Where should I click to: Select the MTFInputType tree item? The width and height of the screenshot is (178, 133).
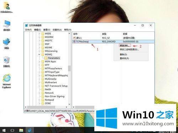click(52, 72)
